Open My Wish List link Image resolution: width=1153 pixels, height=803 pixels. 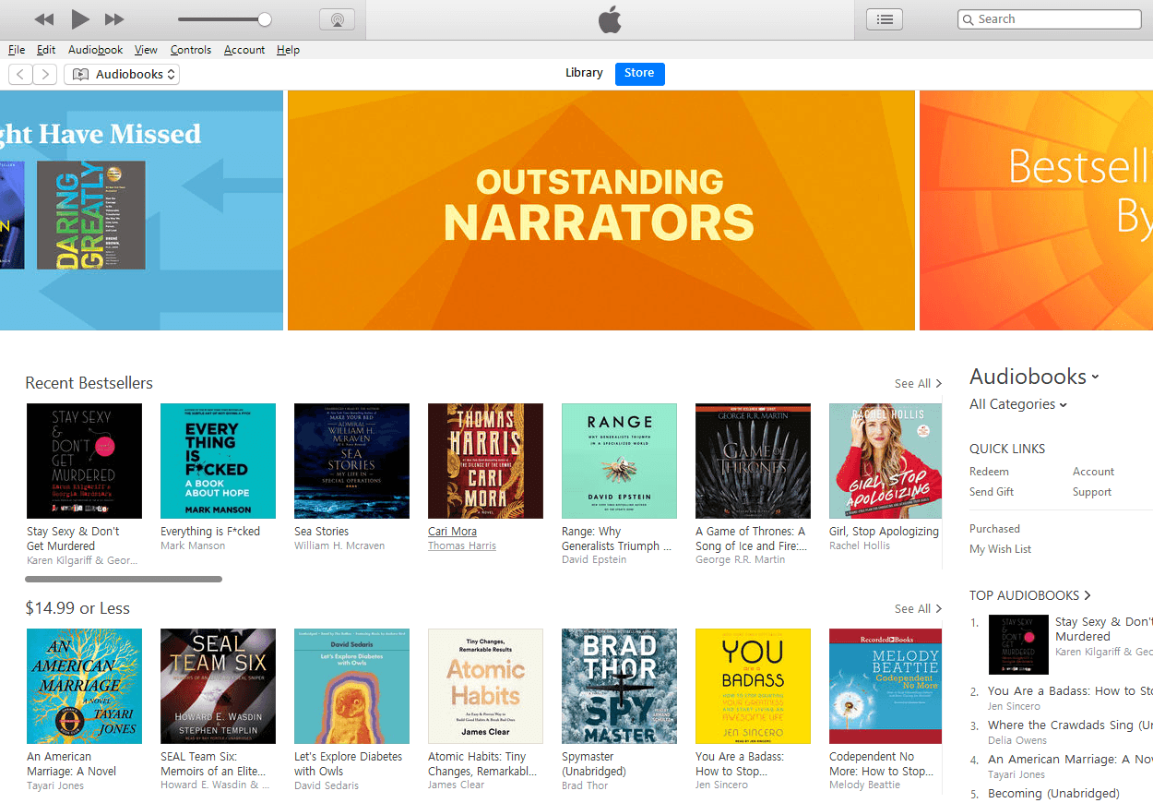pyautogui.click(x=1000, y=549)
